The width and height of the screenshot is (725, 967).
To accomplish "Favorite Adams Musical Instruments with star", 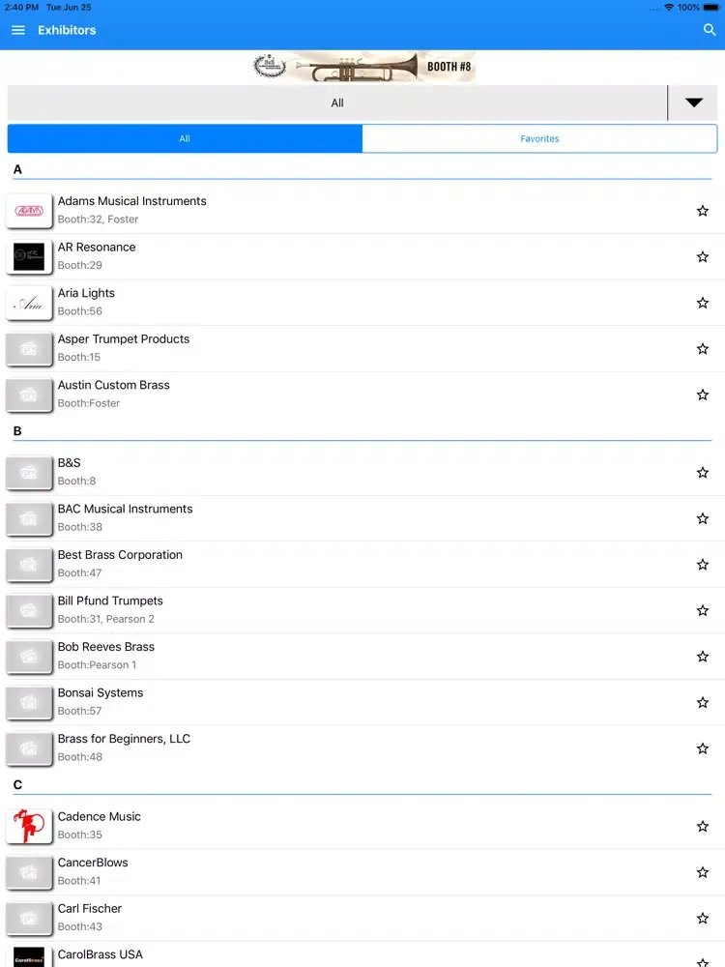I will (703, 211).
